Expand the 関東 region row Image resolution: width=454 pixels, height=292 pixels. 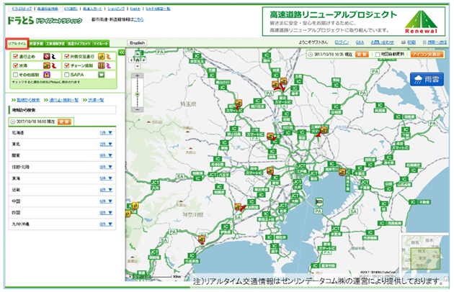[110, 155]
